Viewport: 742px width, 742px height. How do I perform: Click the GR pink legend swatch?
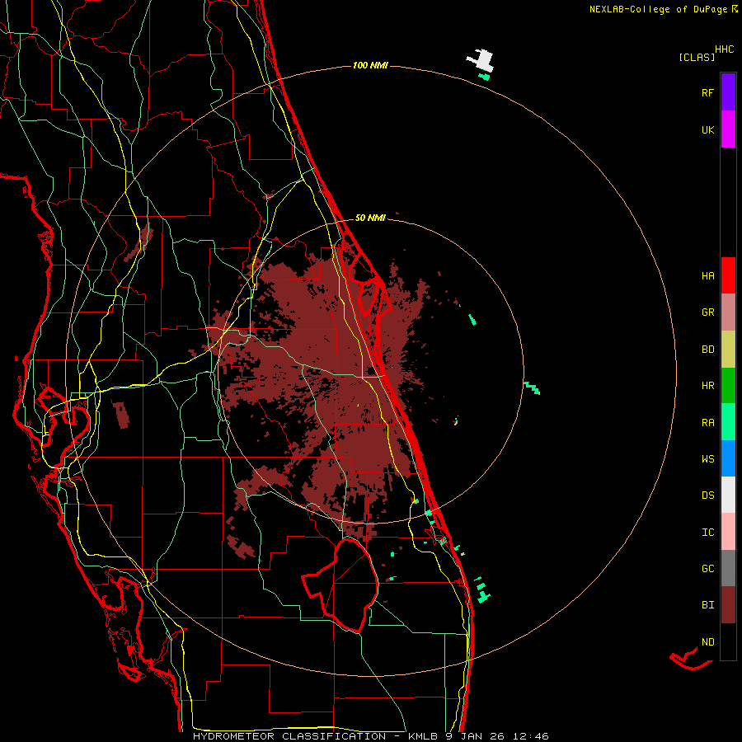click(728, 312)
